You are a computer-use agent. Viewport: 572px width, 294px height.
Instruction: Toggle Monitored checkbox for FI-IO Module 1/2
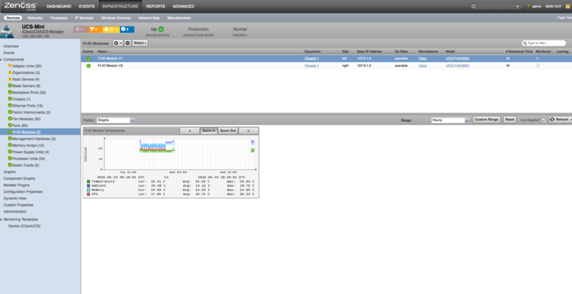[x=538, y=66]
